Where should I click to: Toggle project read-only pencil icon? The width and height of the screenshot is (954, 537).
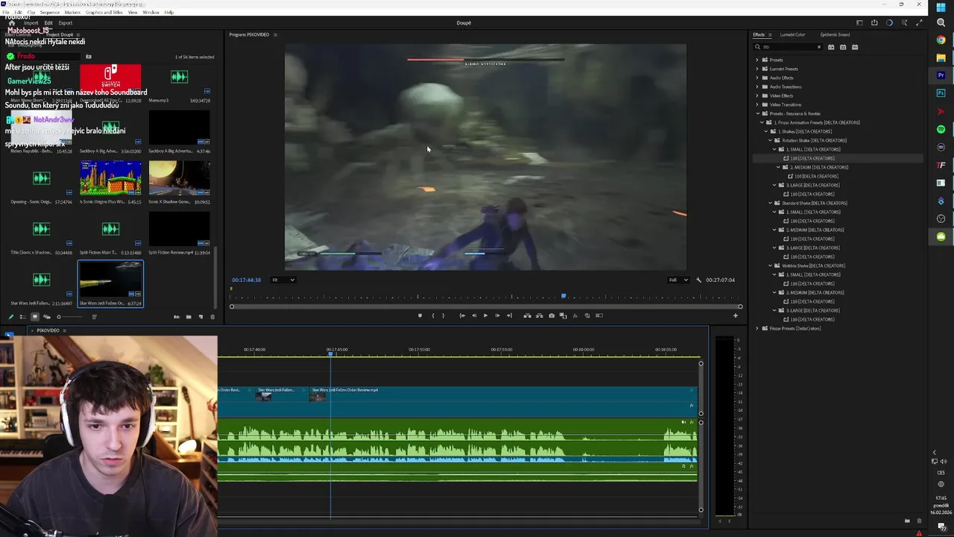point(10,317)
